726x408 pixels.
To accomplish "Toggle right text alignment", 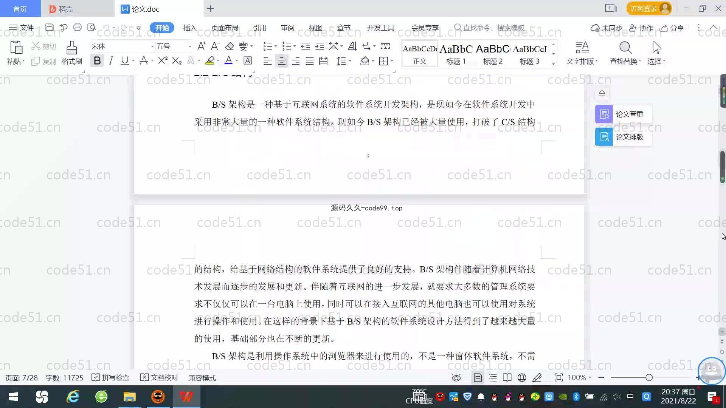I will (296, 61).
